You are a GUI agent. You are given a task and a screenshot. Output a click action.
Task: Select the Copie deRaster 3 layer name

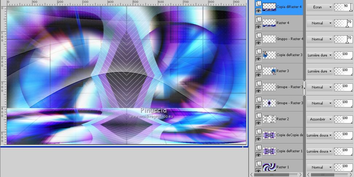tap(289, 55)
